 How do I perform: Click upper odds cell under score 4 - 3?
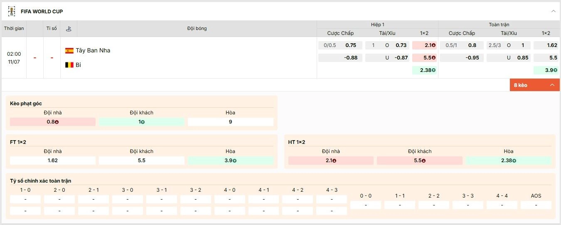[332, 199]
